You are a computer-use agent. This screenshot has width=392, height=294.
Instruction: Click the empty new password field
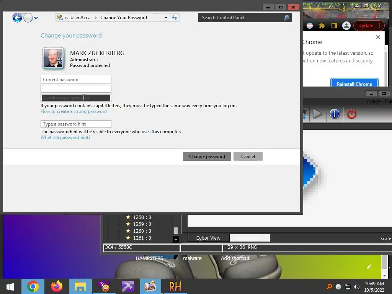76,89
